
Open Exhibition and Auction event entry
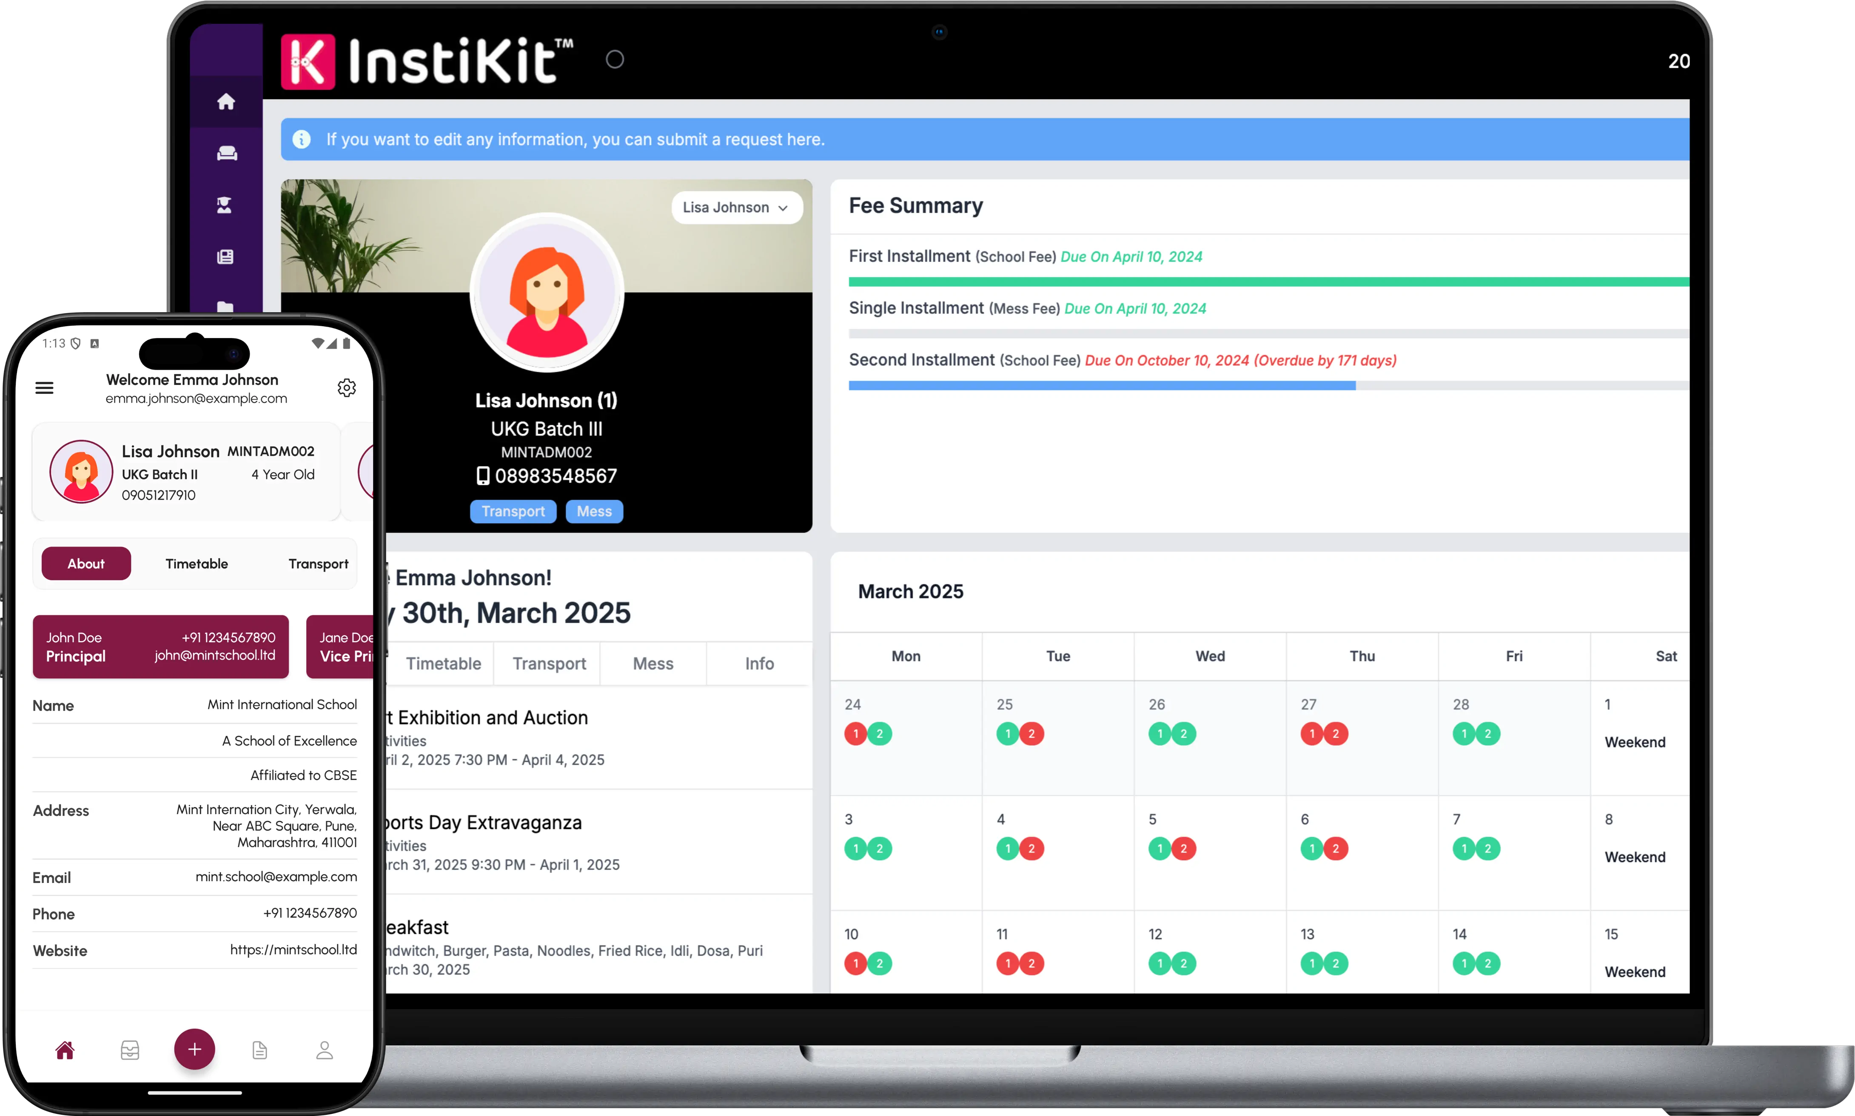[598, 737]
